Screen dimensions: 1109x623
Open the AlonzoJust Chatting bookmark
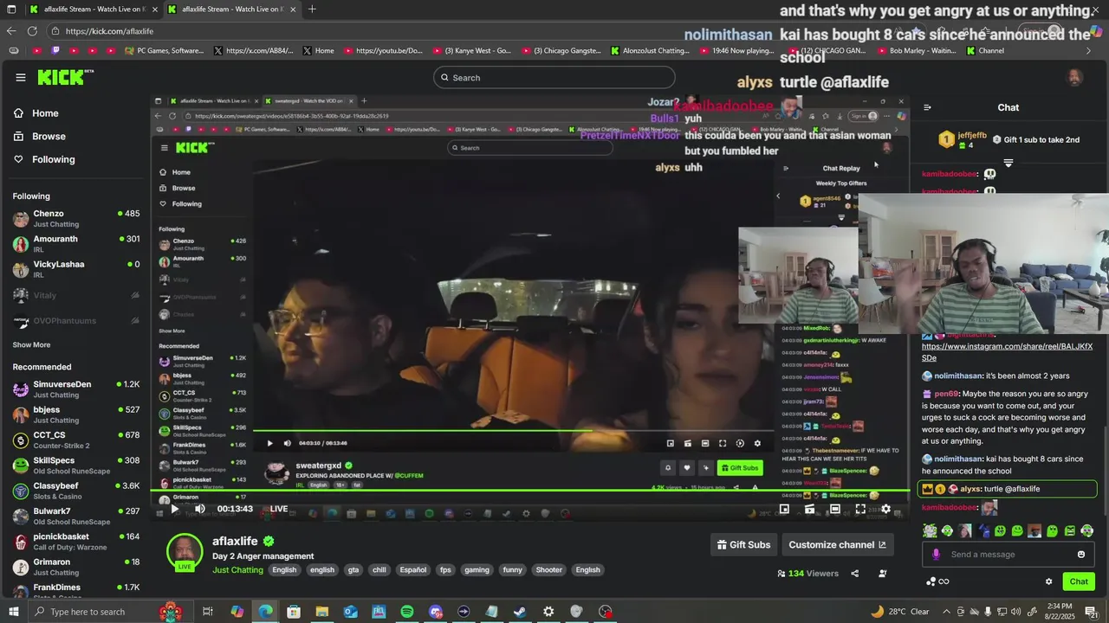(650, 51)
